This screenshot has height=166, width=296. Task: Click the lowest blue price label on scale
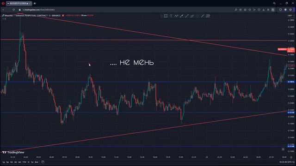coord(291,146)
